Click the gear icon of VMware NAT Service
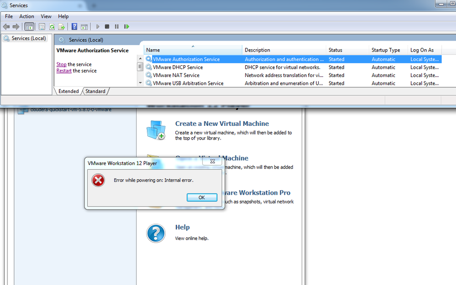Screen dimensions: 456x285 (149, 75)
